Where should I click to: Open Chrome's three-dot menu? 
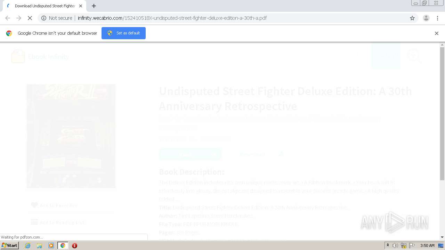click(x=437, y=18)
